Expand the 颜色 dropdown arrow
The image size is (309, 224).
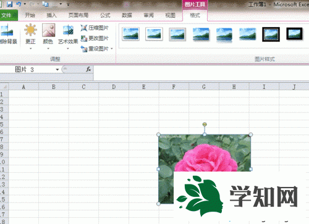(48, 49)
